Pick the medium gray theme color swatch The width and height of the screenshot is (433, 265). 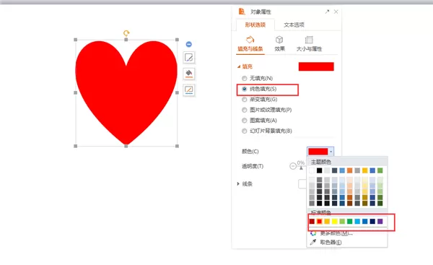(357, 170)
